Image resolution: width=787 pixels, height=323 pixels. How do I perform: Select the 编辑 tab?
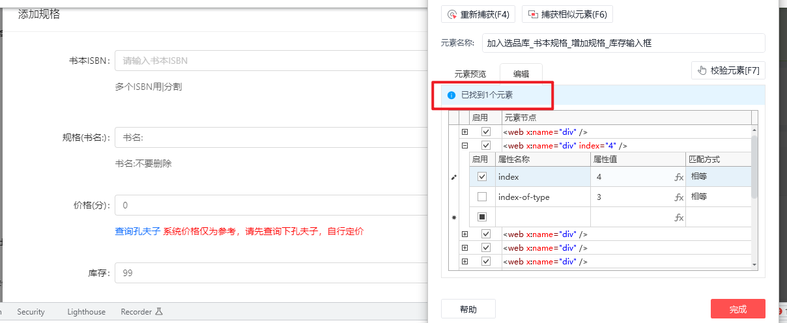(x=521, y=74)
